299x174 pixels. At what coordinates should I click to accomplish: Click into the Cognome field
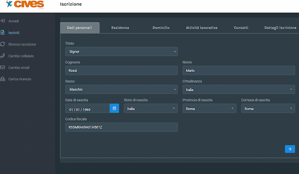121,70
